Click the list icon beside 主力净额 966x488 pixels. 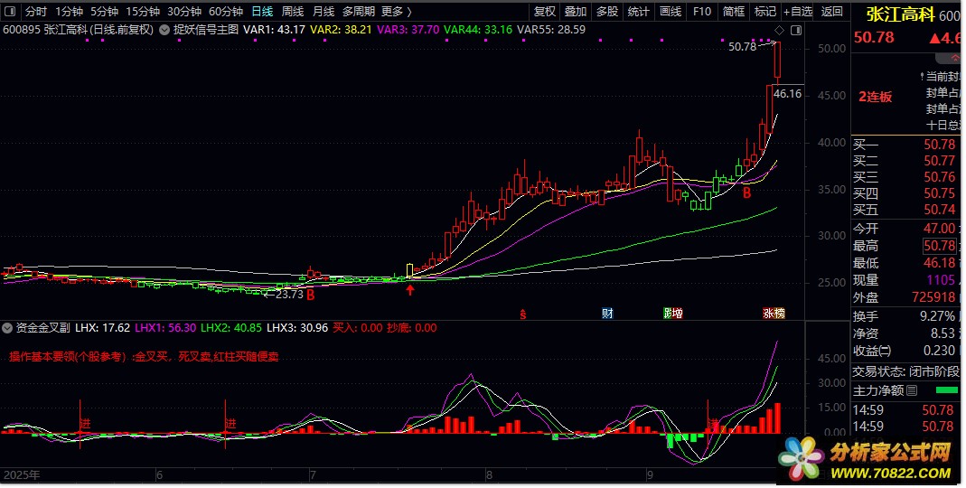click(911, 391)
